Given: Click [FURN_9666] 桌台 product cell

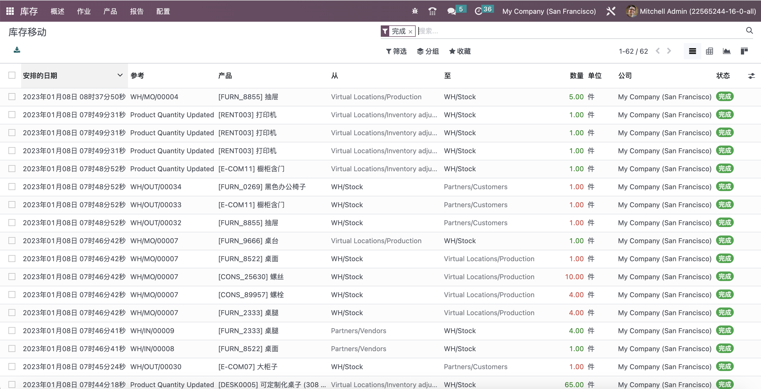Looking at the screenshot, I should point(248,241).
